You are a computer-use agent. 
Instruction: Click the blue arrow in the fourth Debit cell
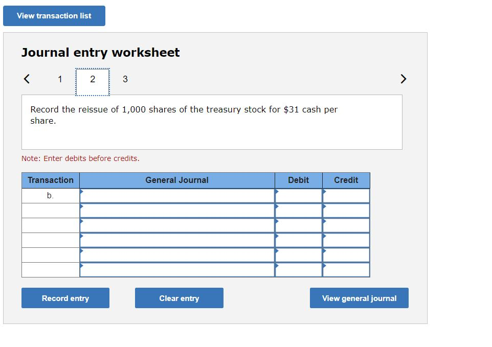click(x=278, y=235)
